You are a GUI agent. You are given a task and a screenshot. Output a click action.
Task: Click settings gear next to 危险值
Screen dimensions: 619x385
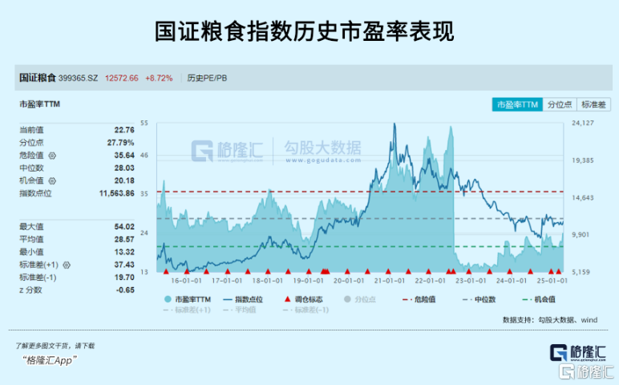coord(52,156)
